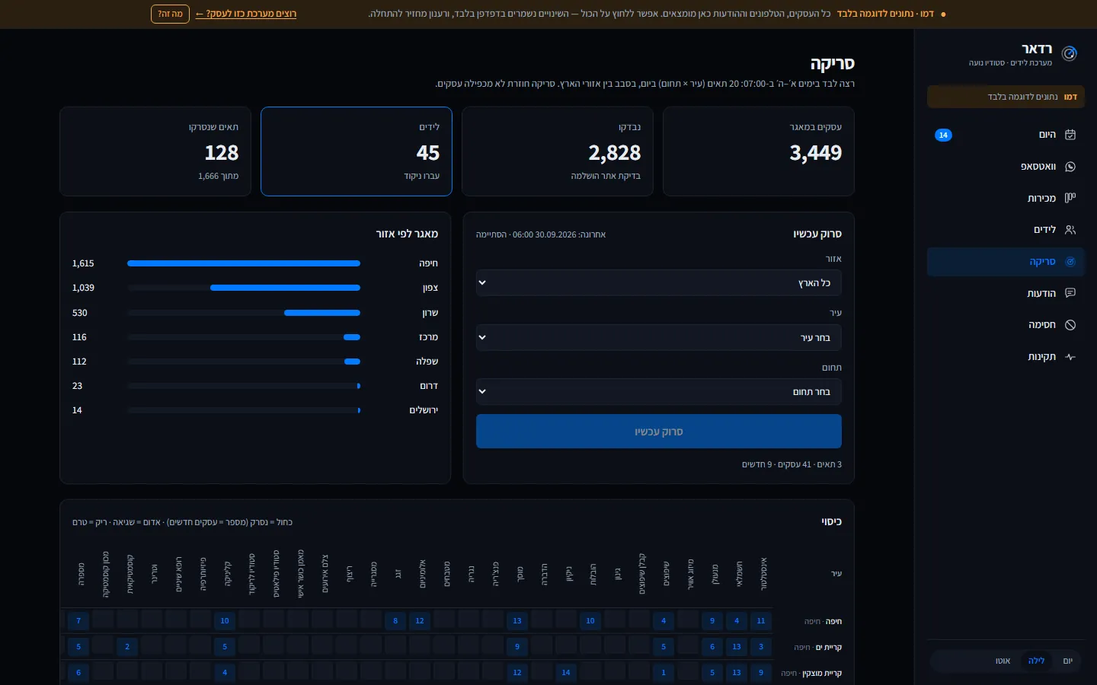Click the קריית ים city row label
The image size is (1097, 685).
pos(817,648)
